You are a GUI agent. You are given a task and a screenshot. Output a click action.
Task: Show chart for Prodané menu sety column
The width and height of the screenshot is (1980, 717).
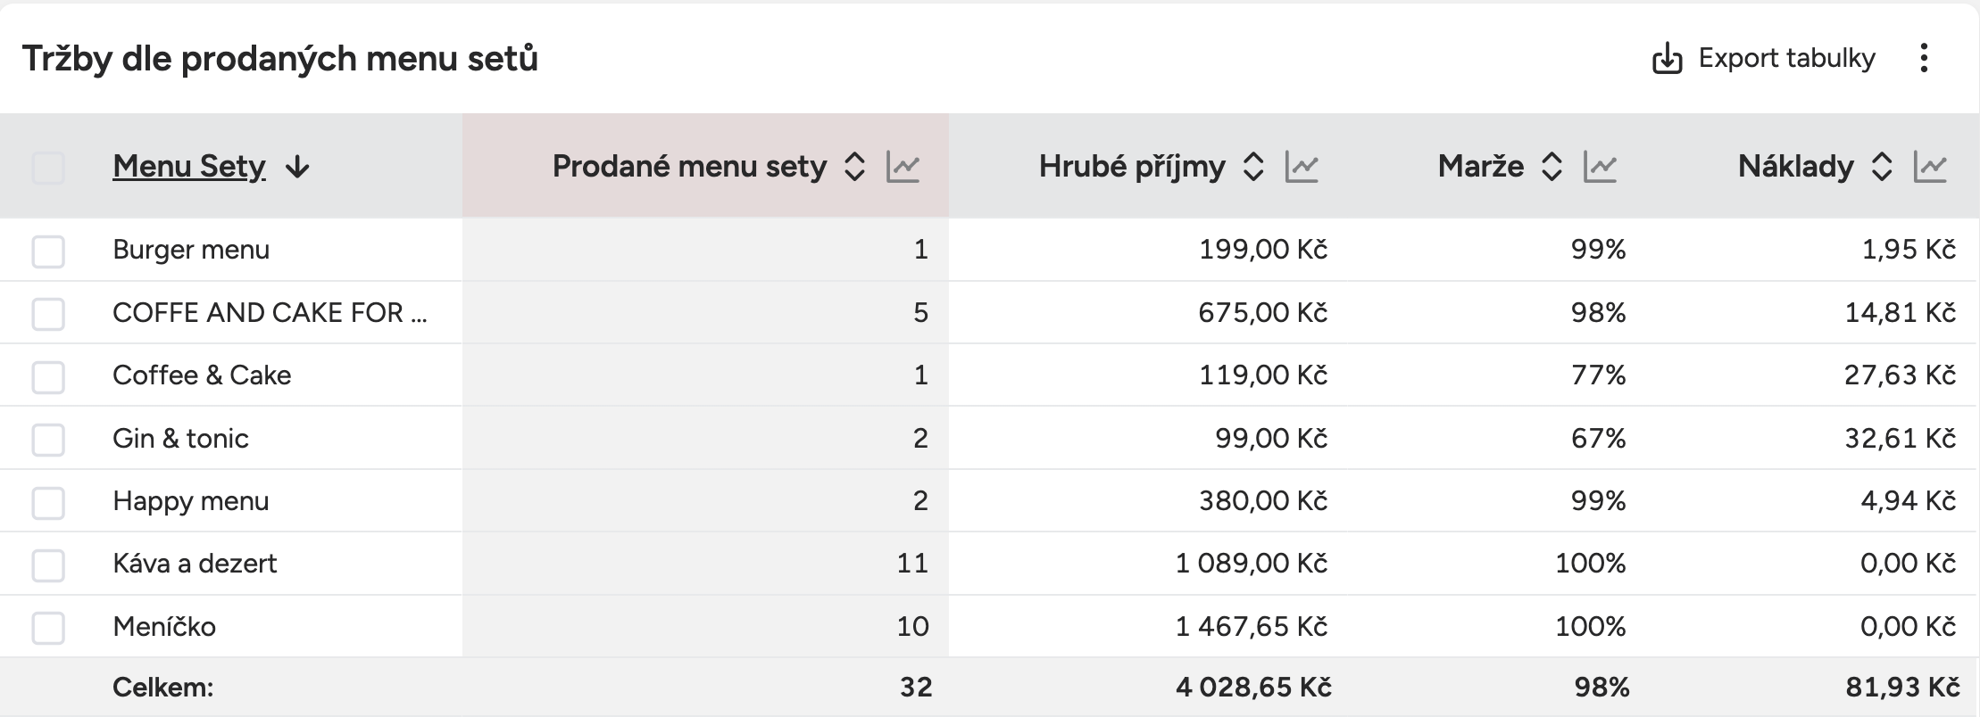click(903, 167)
